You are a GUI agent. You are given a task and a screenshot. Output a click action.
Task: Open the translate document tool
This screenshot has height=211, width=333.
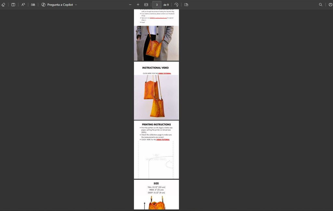[x=33, y=5]
